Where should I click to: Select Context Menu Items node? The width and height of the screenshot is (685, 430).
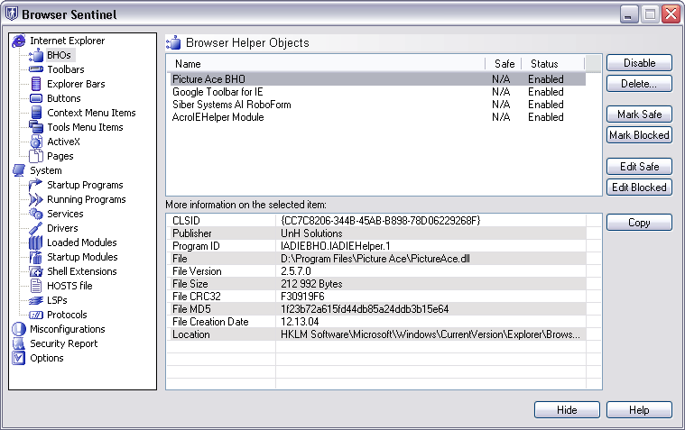(91, 113)
